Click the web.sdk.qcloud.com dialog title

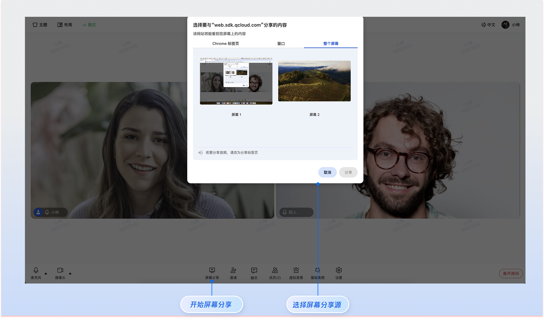(x=240, y=25)
